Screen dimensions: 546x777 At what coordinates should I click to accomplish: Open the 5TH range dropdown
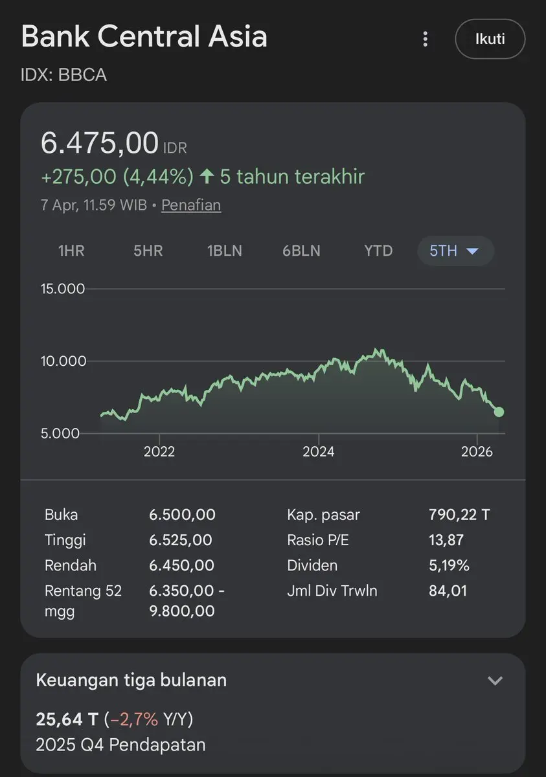[x=455, y=251]
